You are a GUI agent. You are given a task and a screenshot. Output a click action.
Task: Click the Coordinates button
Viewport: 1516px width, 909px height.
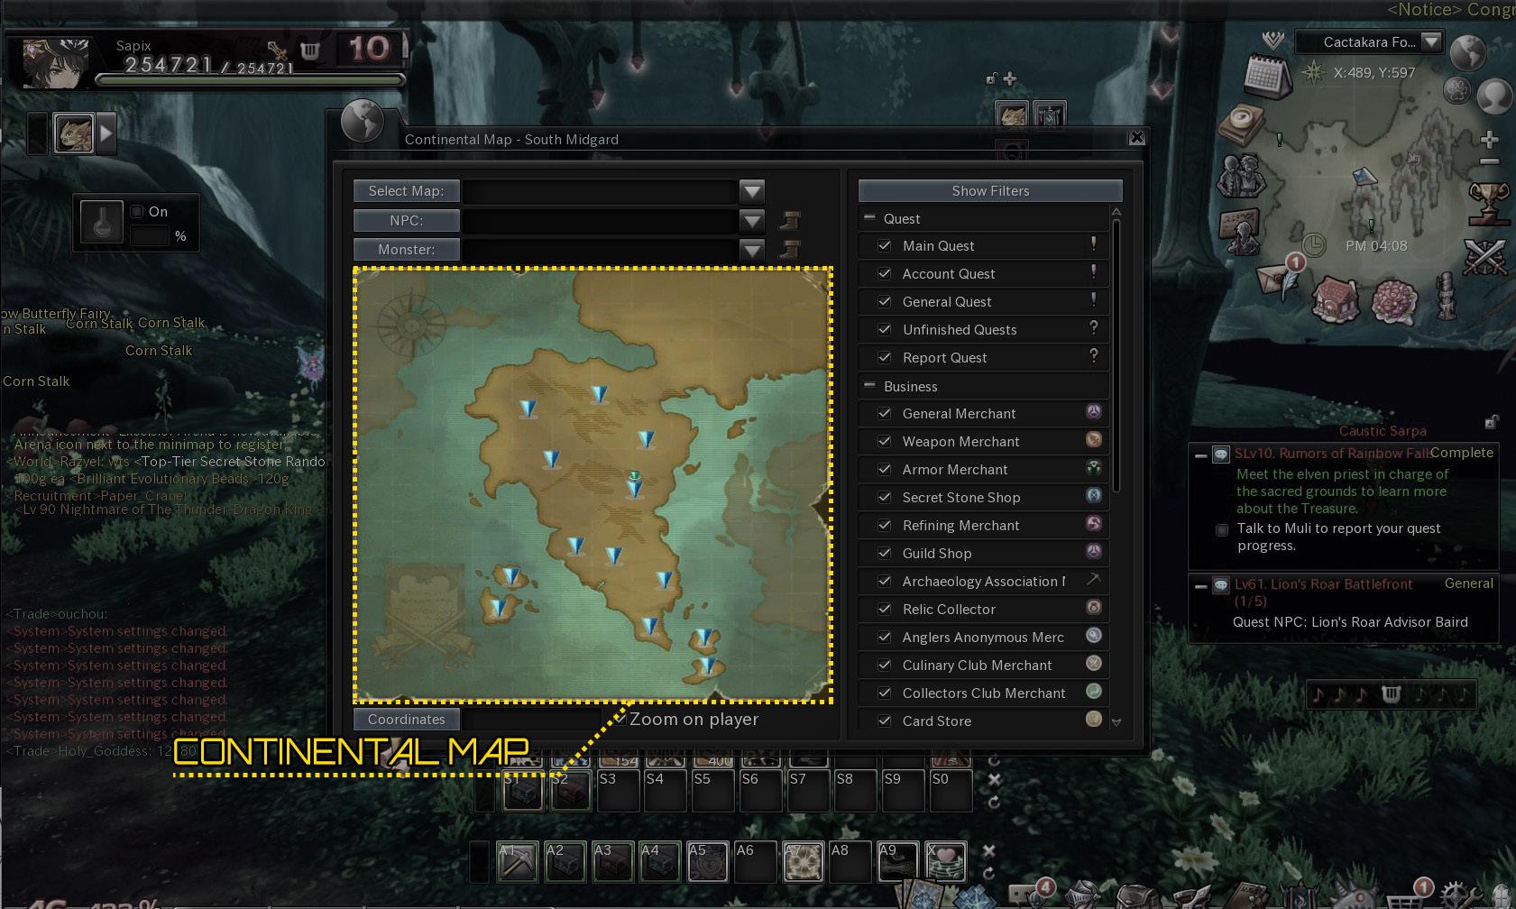[406, 720]
